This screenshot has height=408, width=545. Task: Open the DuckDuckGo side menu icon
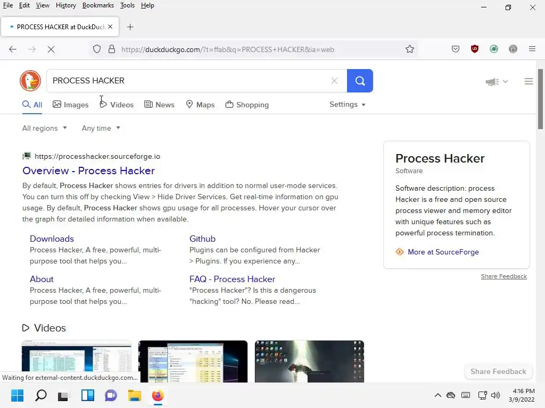tap(529, 81)
